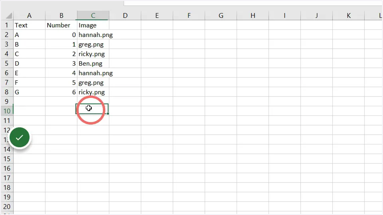This screenshot has width=383, height=215.
Task: Click the 'Image' header cell
Action: pyautogui.click(x=93, y=25)
